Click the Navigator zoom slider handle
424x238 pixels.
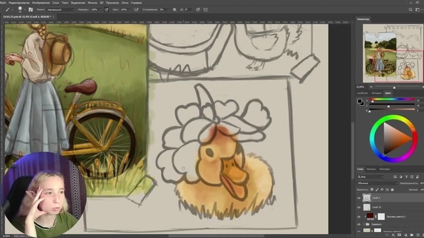point(394,87)
